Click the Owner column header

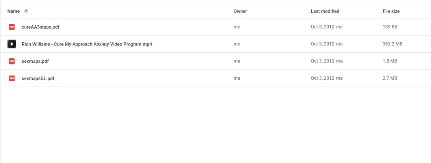(x=240, y=11)
